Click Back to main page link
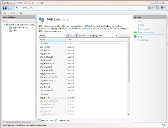The height and width of the screenshot is (128, 168). point(146,32)
